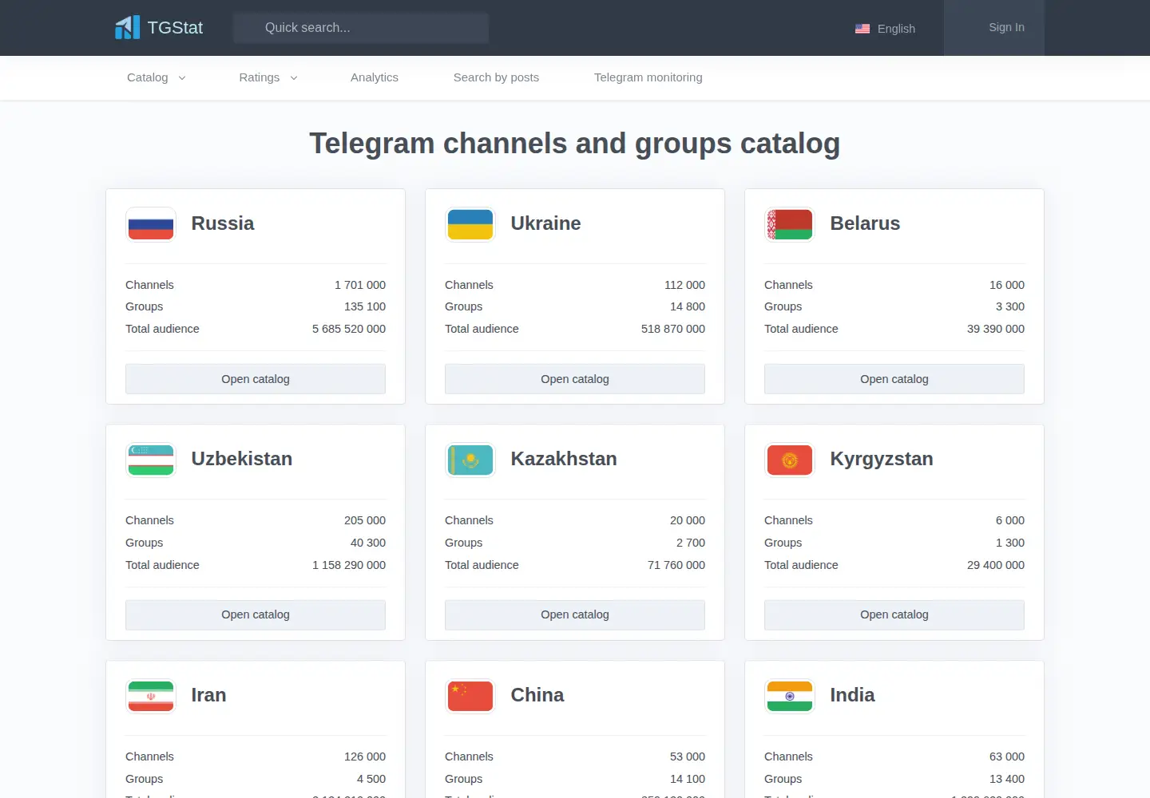Click Ukraine's channels count 112 000

tap(685, 285)
